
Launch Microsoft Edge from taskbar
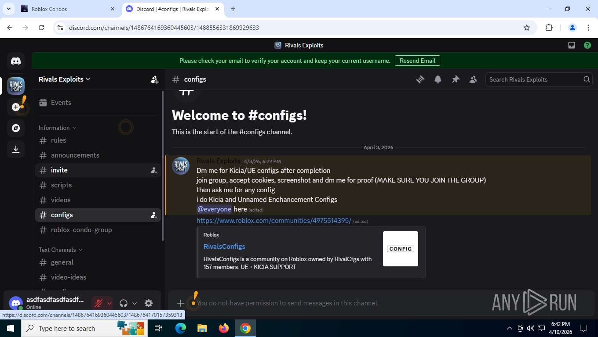pyautogui.click(x=180, y=328)
